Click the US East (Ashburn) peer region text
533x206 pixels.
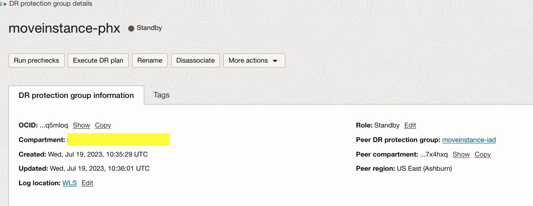(x=424, y=169)
